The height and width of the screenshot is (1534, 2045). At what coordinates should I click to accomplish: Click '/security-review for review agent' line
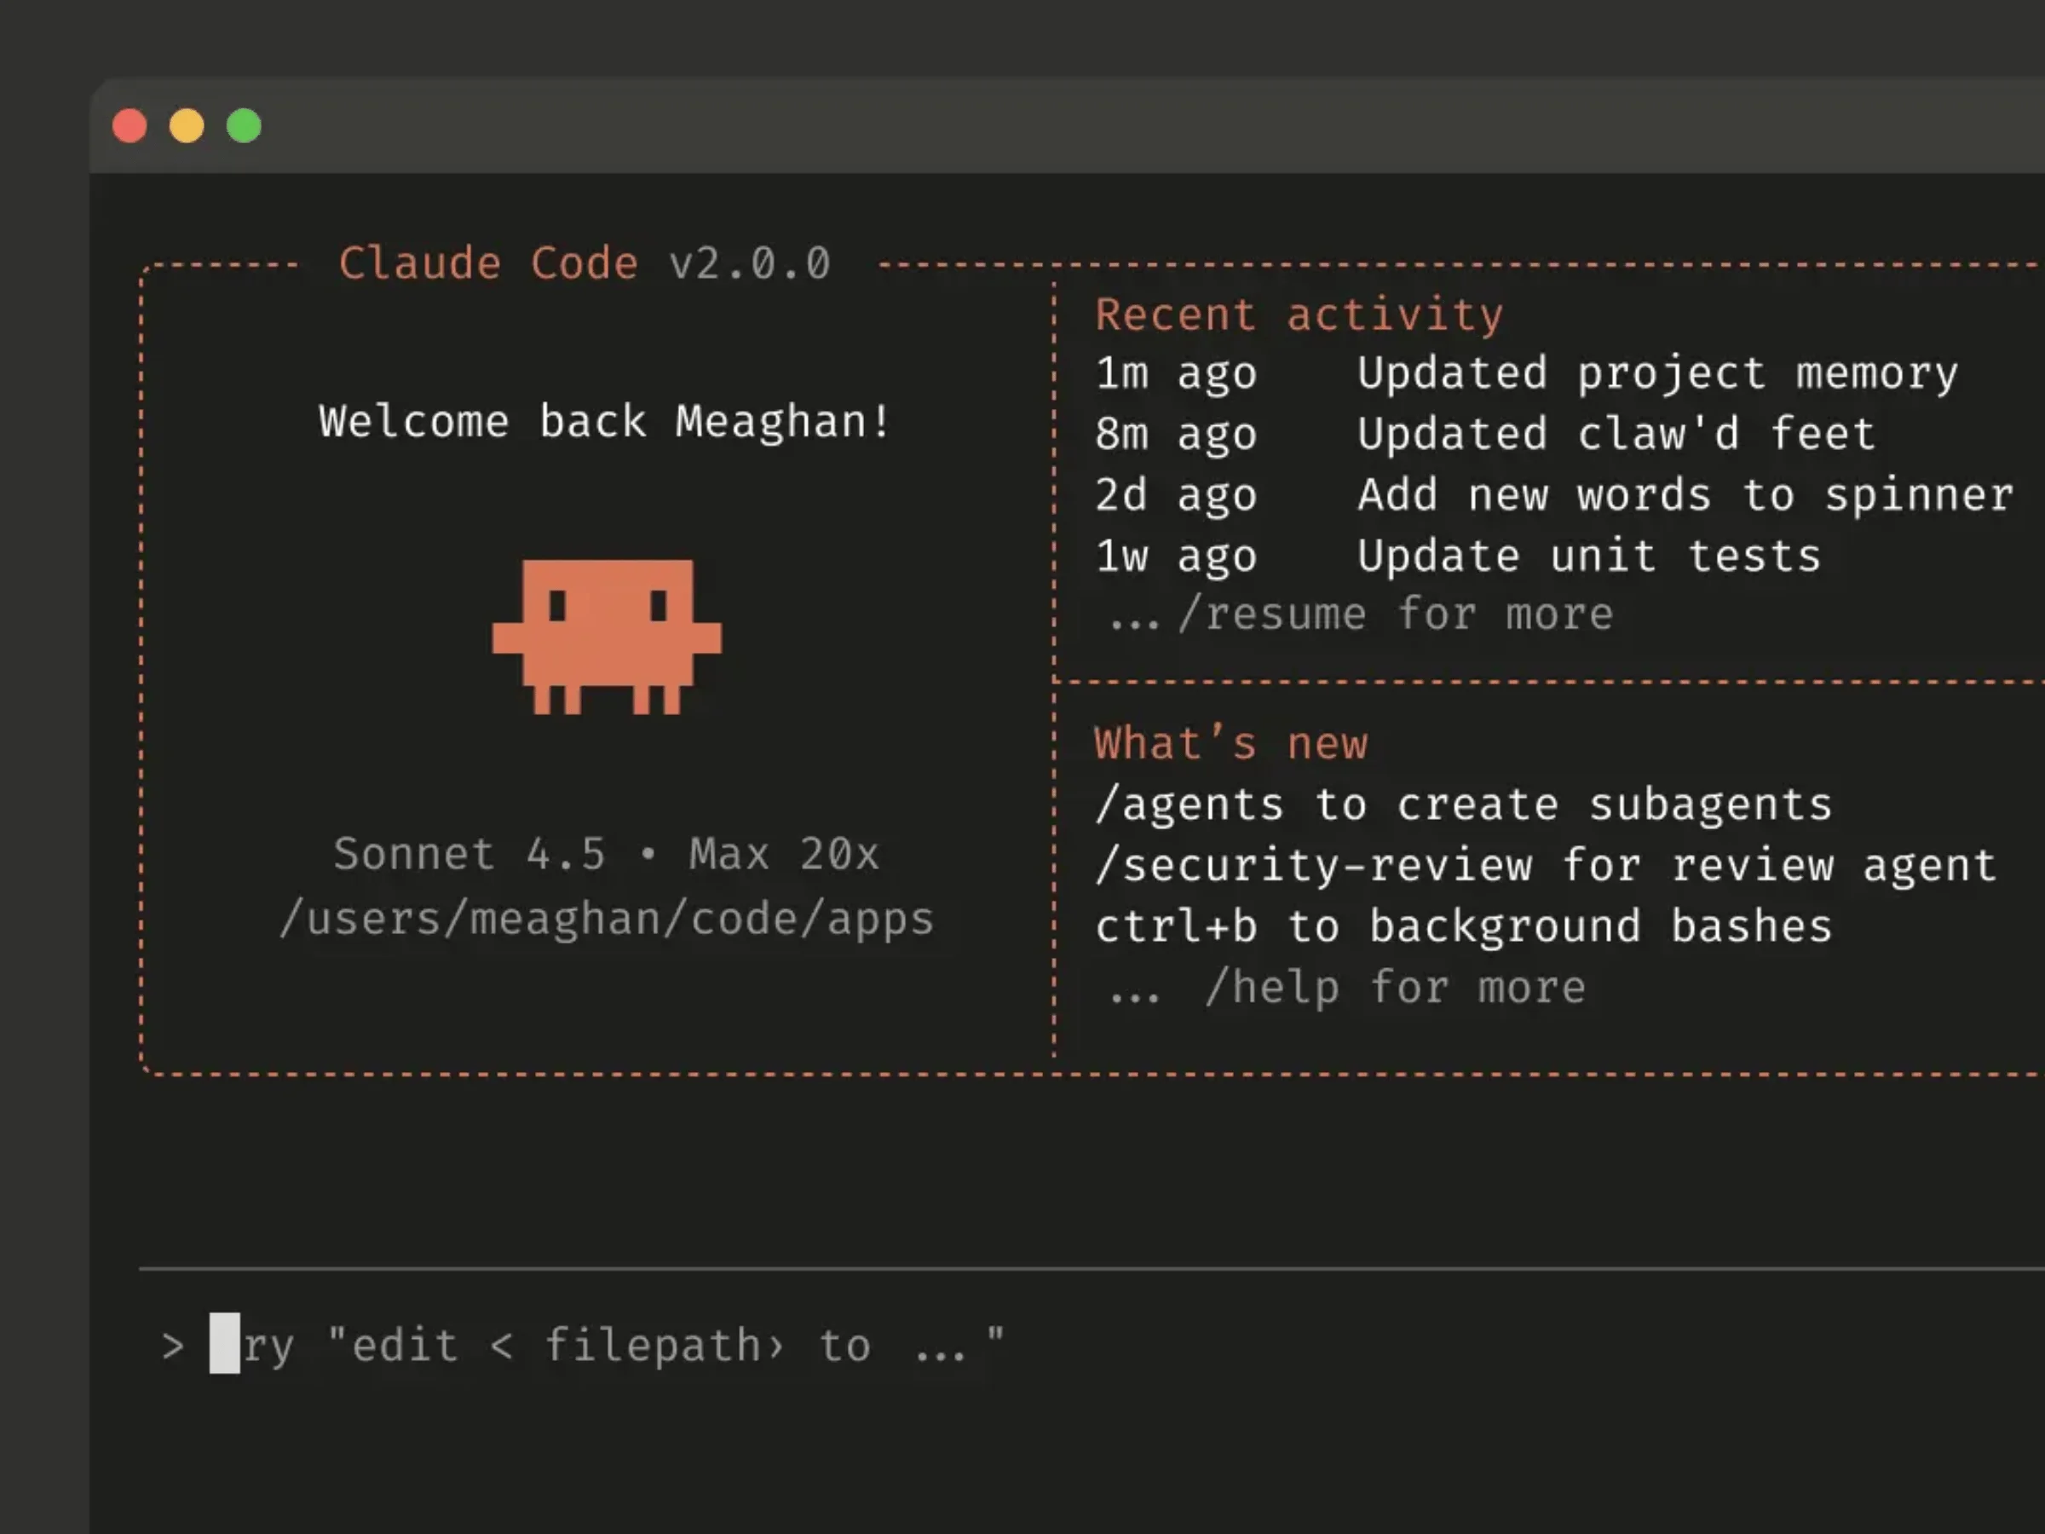pyautogui.click(x=1546, y=866)
